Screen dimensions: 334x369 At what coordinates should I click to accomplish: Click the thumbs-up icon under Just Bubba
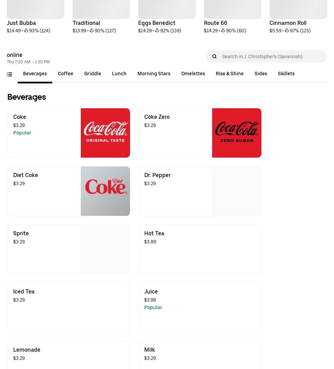pyautogui.click(x=26, y=31)
